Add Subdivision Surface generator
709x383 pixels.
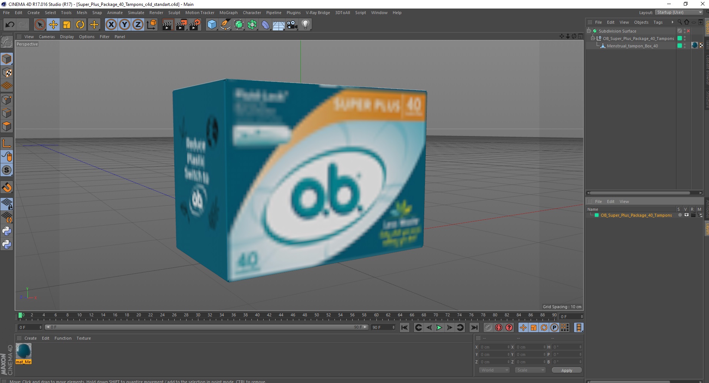239,25
